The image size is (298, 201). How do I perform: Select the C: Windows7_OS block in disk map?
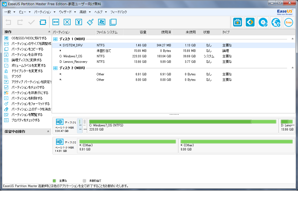pos(183,125)
